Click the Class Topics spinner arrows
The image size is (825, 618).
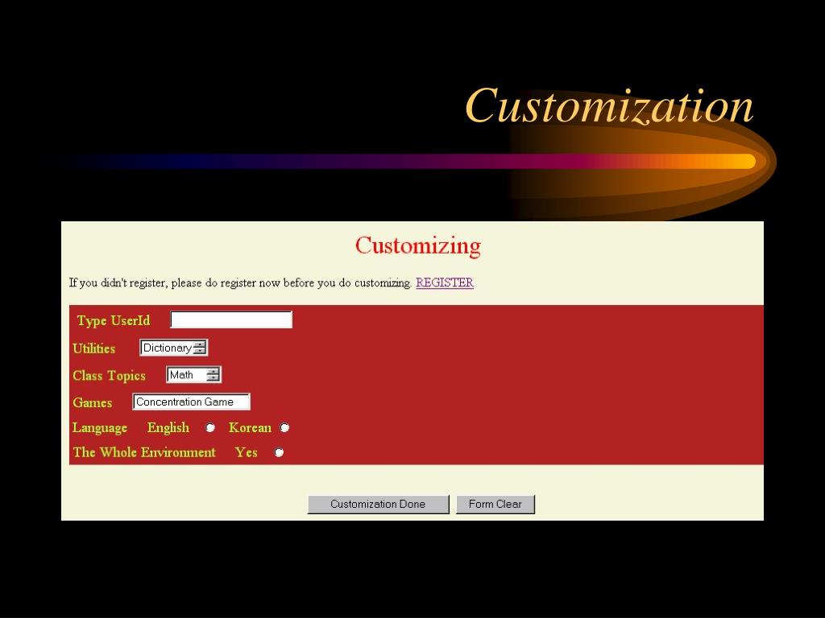pos(213,375)
